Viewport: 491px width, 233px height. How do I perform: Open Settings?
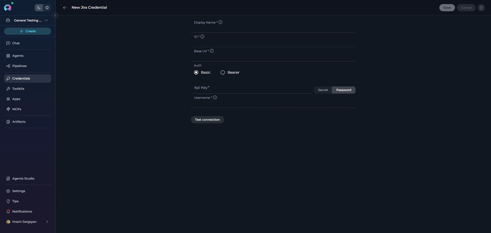click(x=28, y=191)
